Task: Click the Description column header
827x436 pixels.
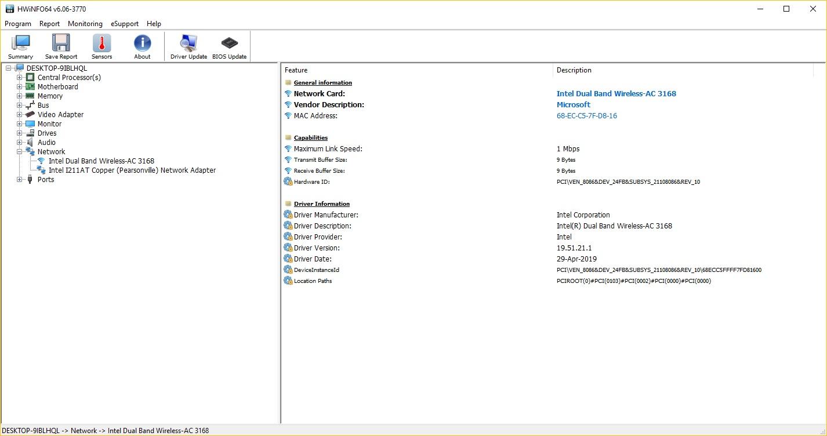Action: tap(683, 70)
